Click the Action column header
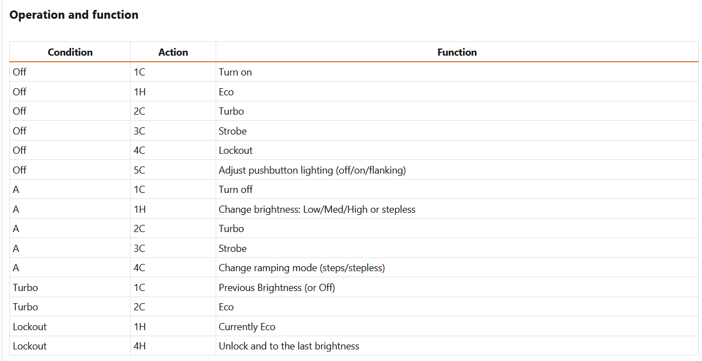The height and width of the screenshot is (361, 702). pyautogui.click(x=173, y=52)
